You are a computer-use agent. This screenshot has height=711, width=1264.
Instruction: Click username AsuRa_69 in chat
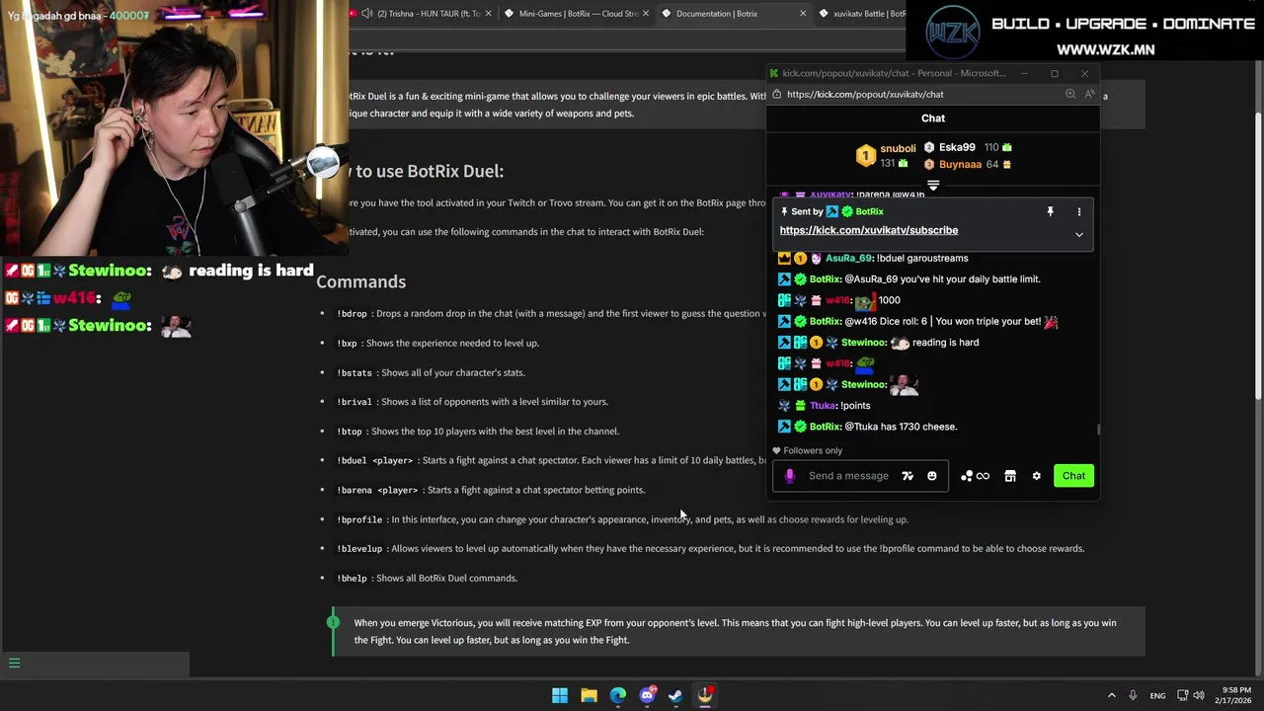click(x=846, y=258)
